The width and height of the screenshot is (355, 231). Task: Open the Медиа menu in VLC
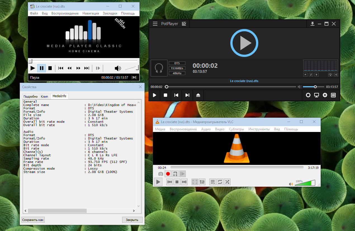[160, 129]
